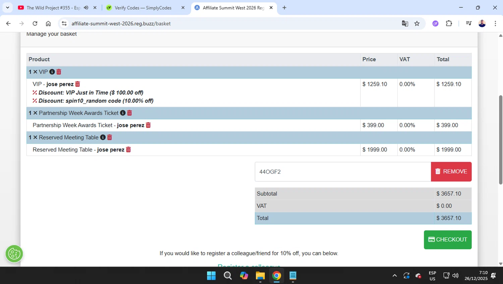503x284 pixels.
Task: Click the scrollbar down arrow
Action: [501, 264]
